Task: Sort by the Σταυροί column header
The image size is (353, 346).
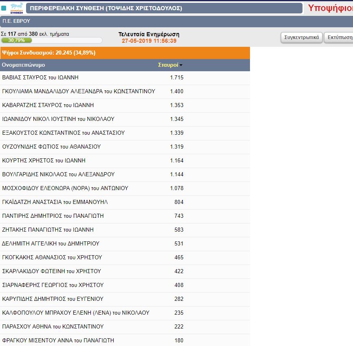Action: pos(168,65)
